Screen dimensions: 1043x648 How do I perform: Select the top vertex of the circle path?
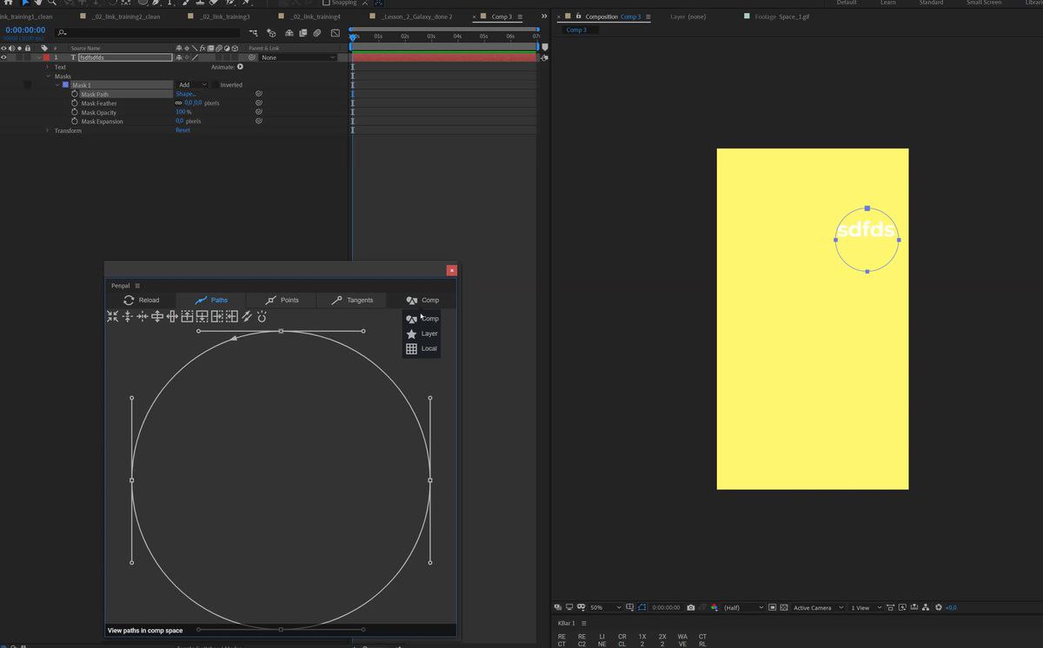[281, 331]
